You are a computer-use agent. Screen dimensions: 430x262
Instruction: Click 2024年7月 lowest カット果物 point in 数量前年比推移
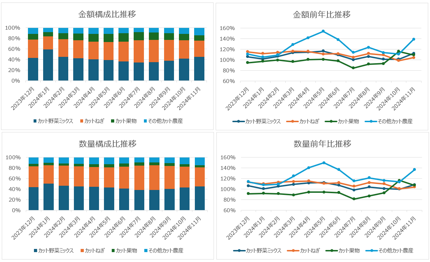coord(353,199)
